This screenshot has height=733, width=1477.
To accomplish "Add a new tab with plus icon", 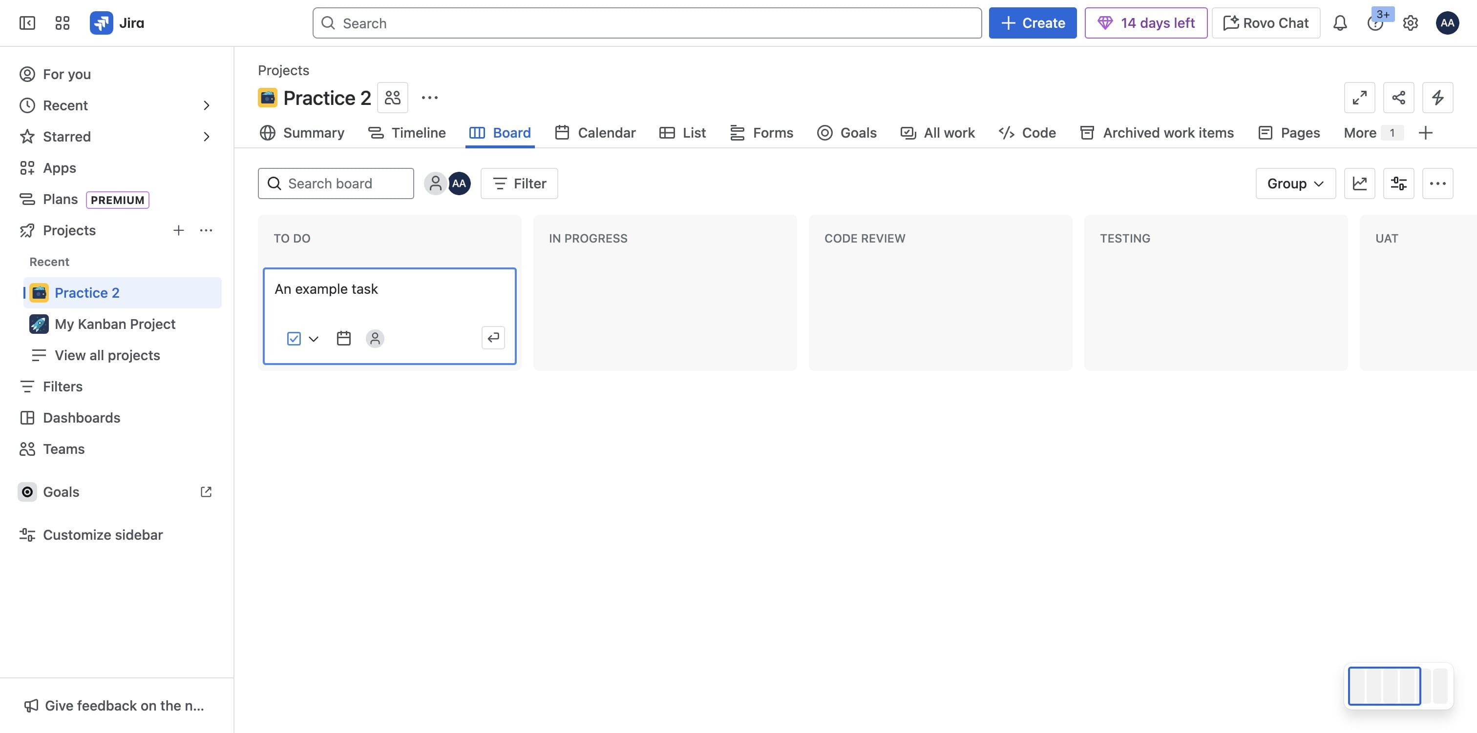I will tap(1425, 133).
